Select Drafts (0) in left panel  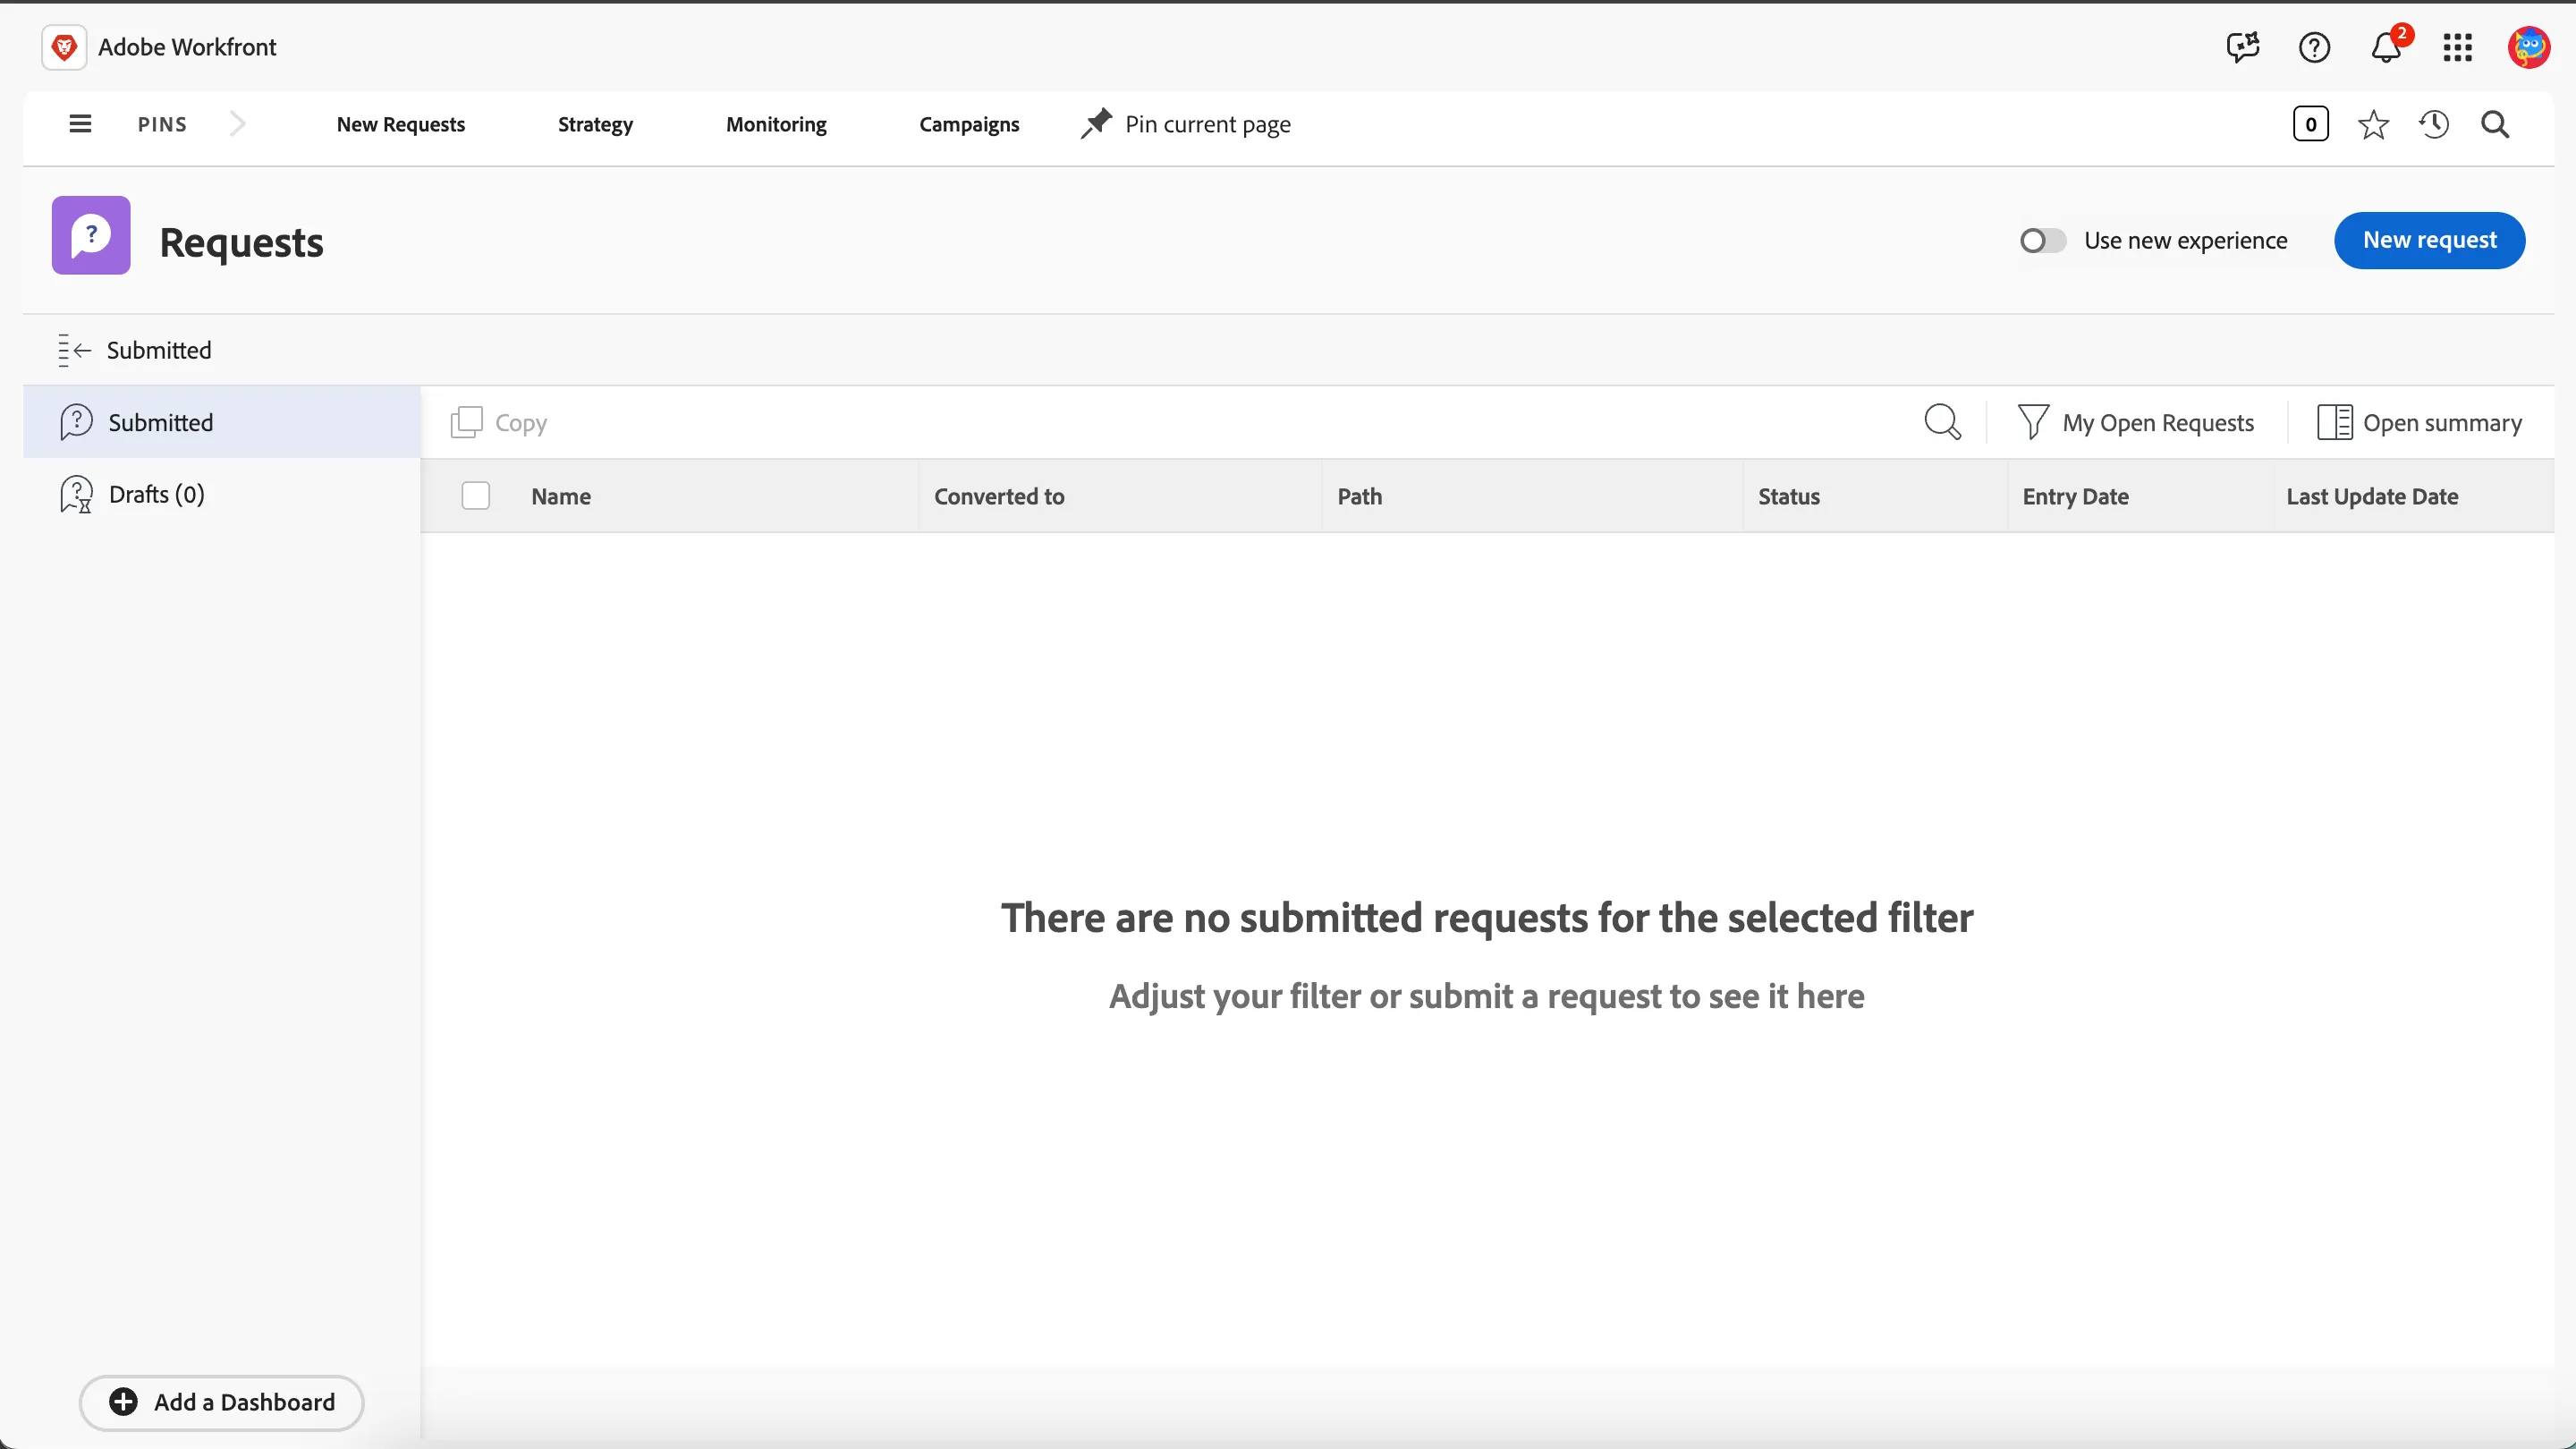click(x=221, y=494)
